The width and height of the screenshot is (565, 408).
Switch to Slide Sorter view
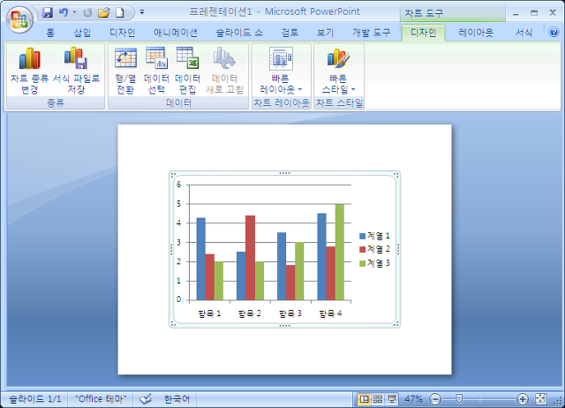(378, 399)
